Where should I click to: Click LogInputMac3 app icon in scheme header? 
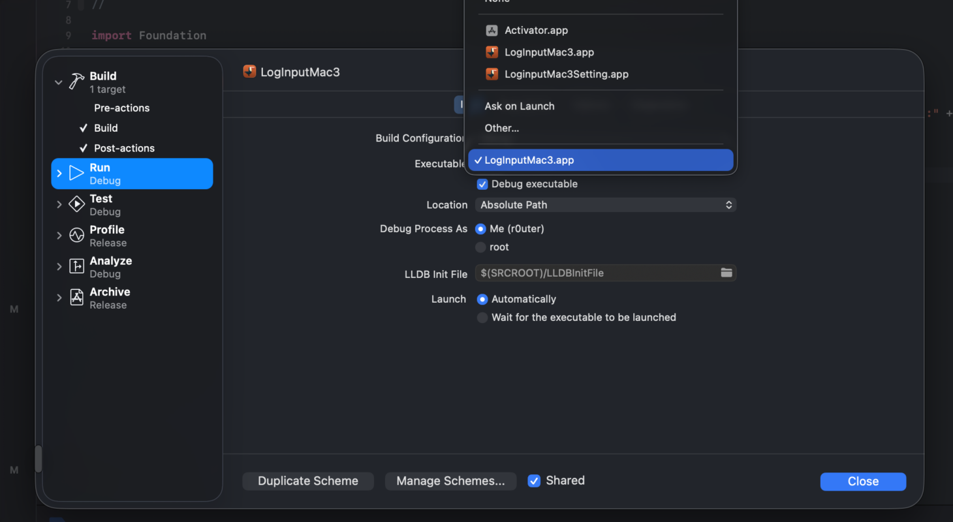249,72
